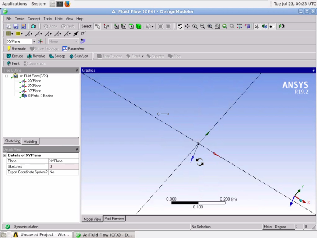Image resolution: width=317 pixels, height=238 pixels.
Task: Open the XYPlane plane dropdown
Action: click(34, 41)
